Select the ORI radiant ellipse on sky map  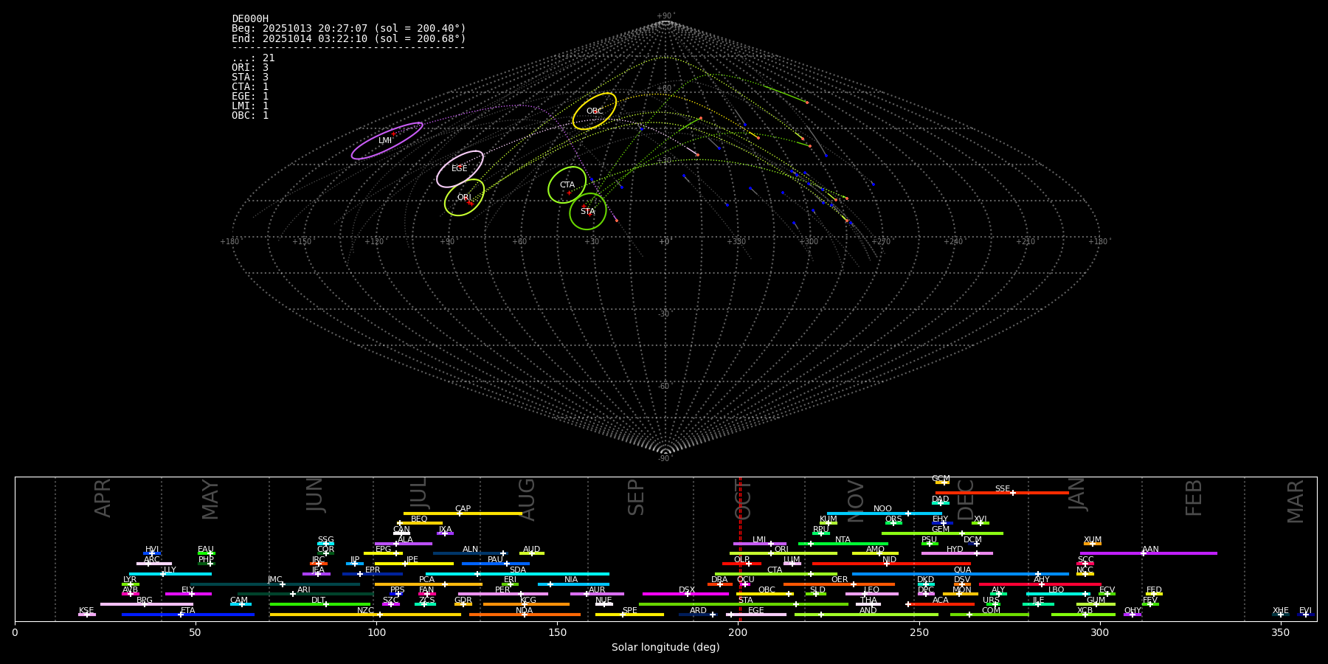(x=464, y=198)
